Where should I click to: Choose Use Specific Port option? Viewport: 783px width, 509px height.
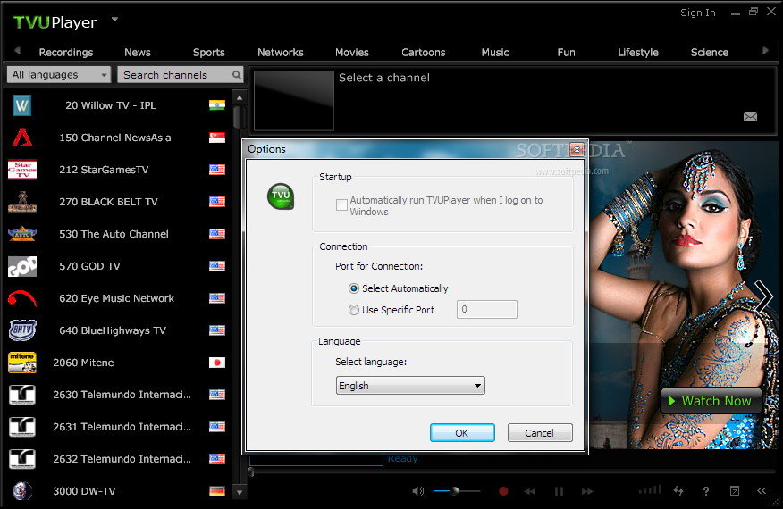point(354,310)
